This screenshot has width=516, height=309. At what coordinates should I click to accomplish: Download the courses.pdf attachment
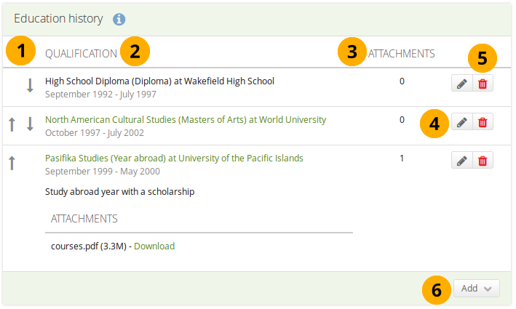154,246
